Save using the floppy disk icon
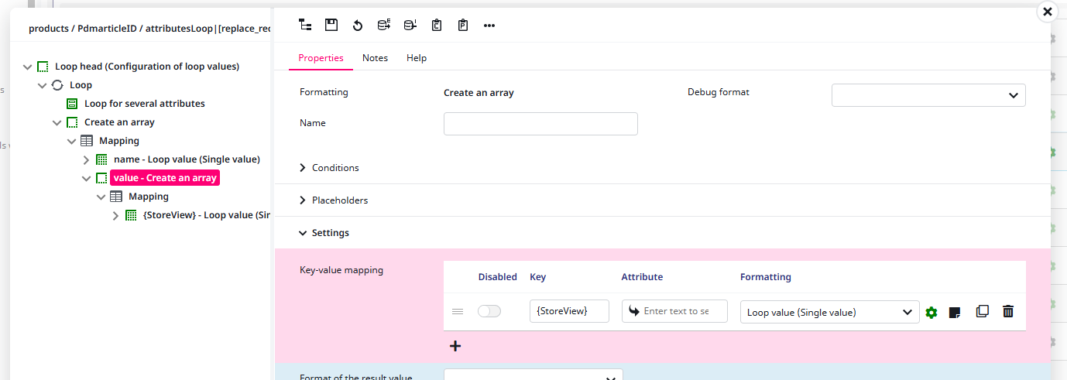 pos(331,26)
